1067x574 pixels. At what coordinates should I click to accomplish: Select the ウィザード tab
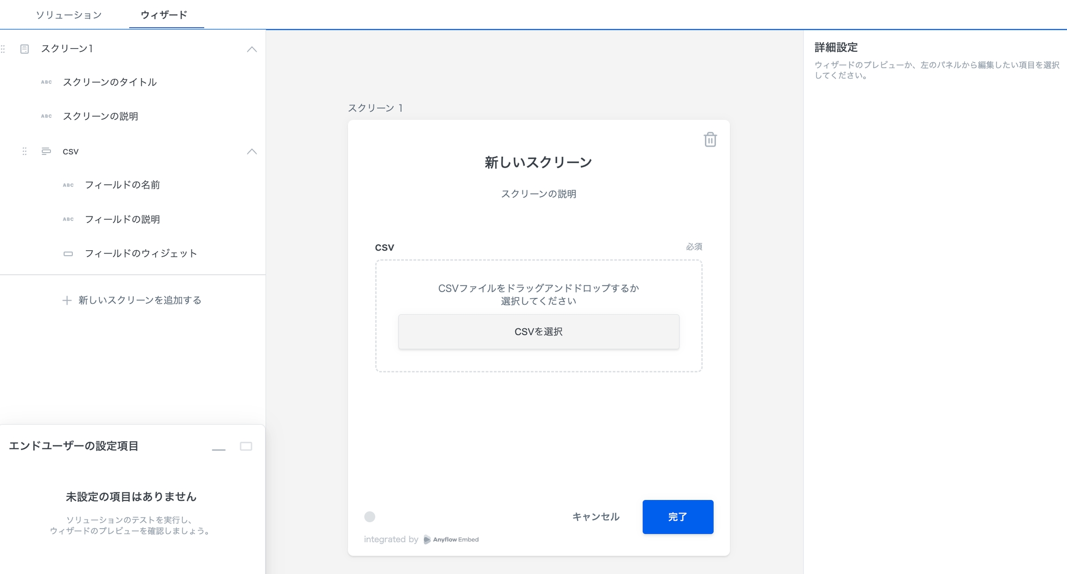point(164,15)
